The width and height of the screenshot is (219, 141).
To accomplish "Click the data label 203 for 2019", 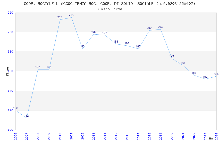I will [160, 27].
